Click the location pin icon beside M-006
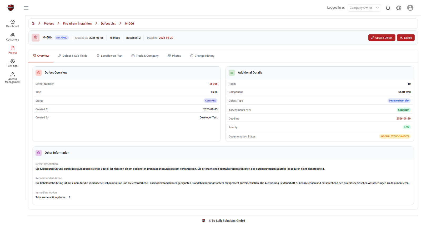The image size is (421, 226). 36,37
